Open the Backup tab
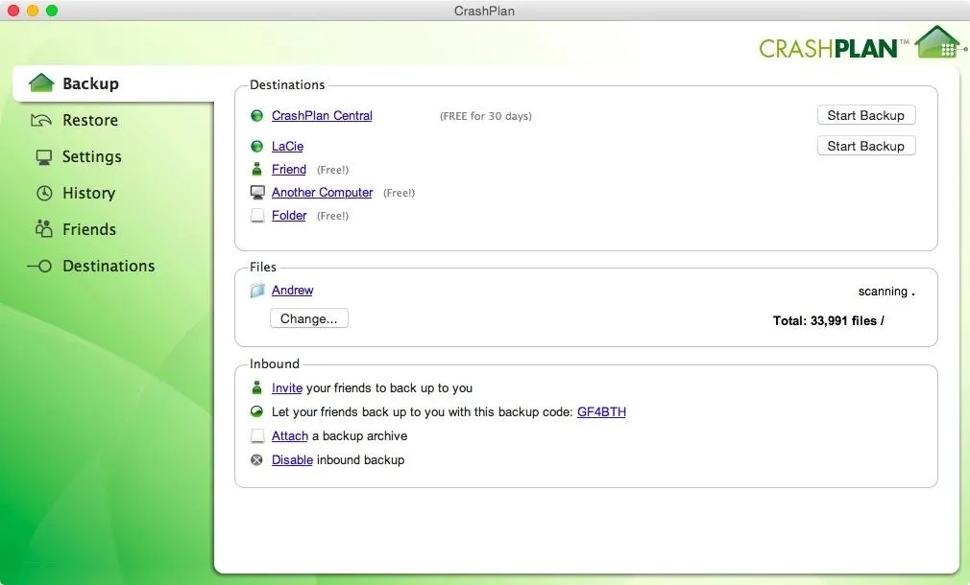The width and height of the screenshot is (970, 585). [x=113, y=83]
